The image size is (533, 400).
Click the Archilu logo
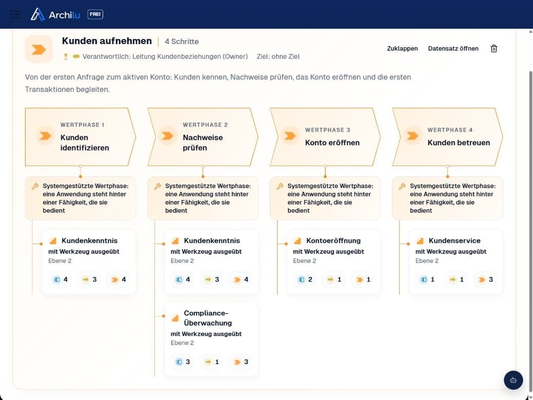click(x=55, y=14)
